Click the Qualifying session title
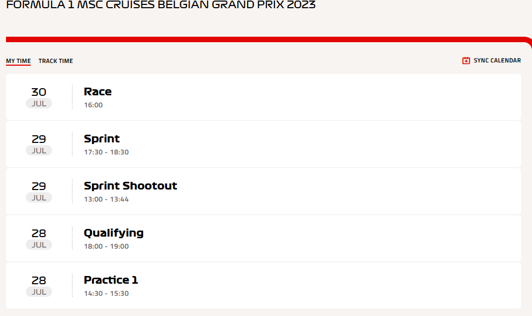 click(x=113, y=233)
